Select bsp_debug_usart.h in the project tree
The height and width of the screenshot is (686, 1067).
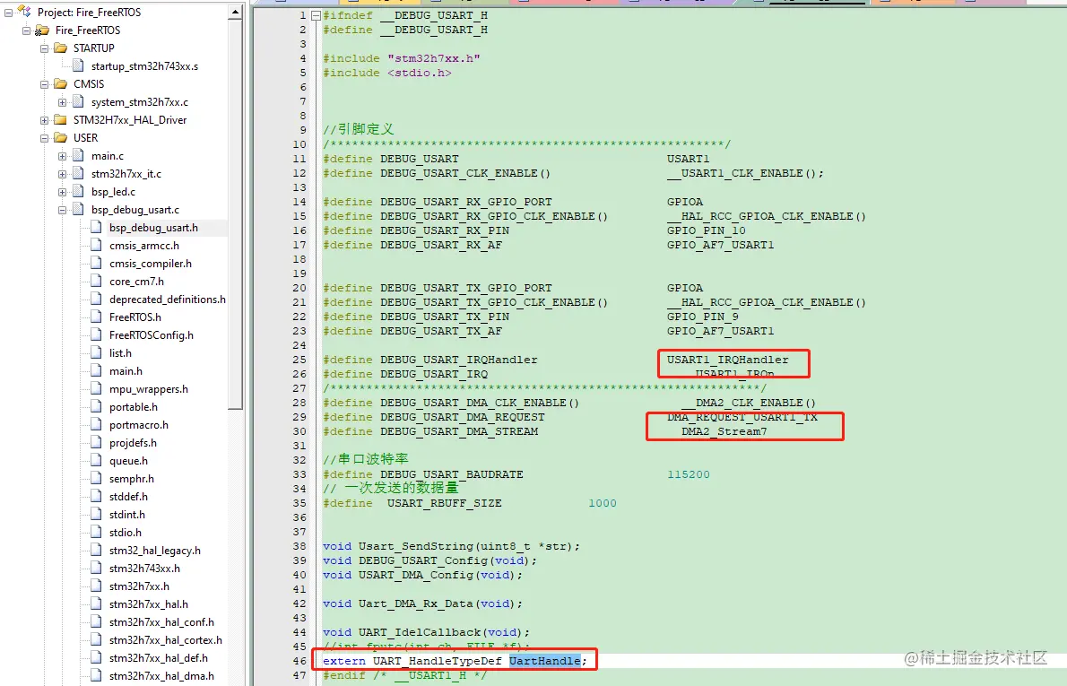coord(154,228)
